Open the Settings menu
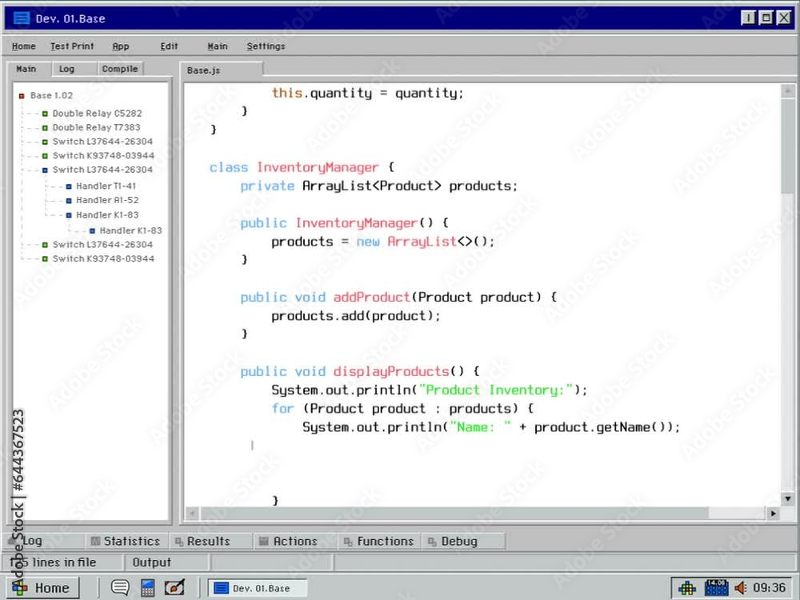The height and width of the screenshot is (600, 800). [266, 46]
